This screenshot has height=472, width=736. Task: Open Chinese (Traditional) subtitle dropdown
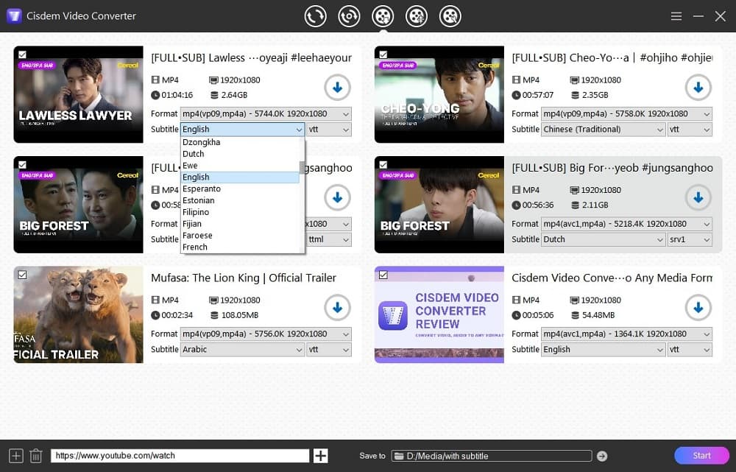tap(604, 129)
